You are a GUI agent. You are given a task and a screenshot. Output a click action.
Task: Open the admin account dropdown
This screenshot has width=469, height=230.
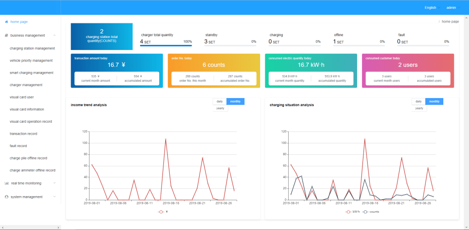click(x=453, y=7)
